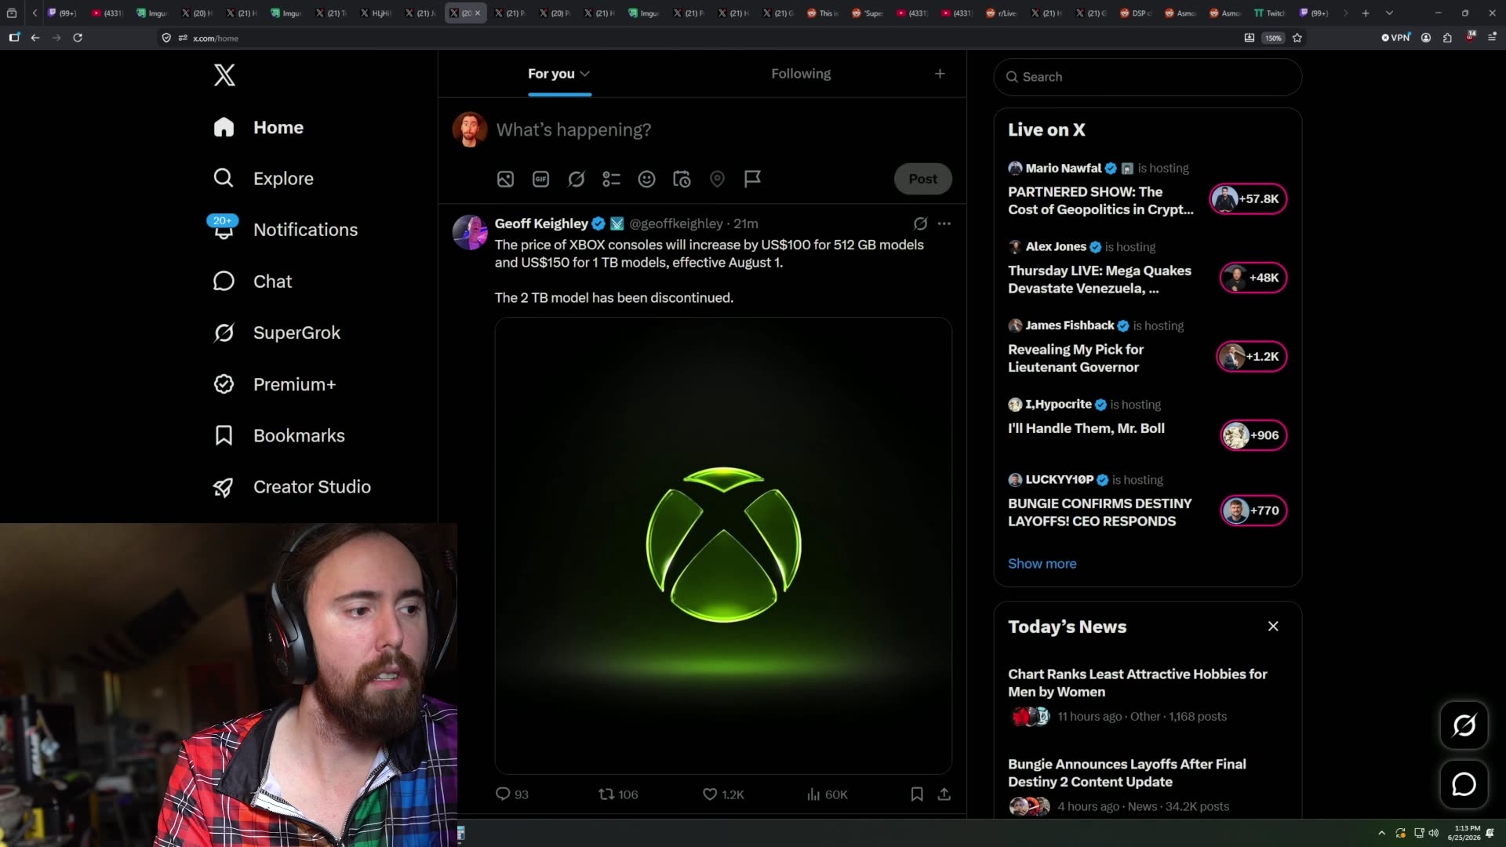
Task: Click Show more under Live on X
Action: click(x=1042, y=564)
